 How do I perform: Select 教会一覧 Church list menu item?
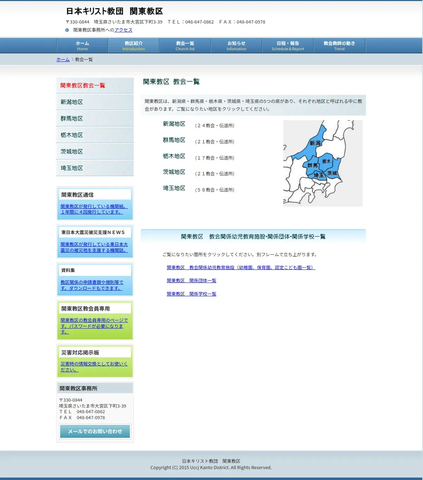(x=185, y=46)
